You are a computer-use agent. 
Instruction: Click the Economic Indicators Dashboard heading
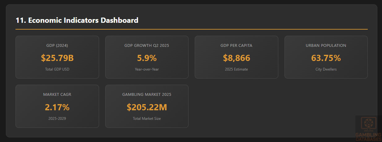pos(77,21)
